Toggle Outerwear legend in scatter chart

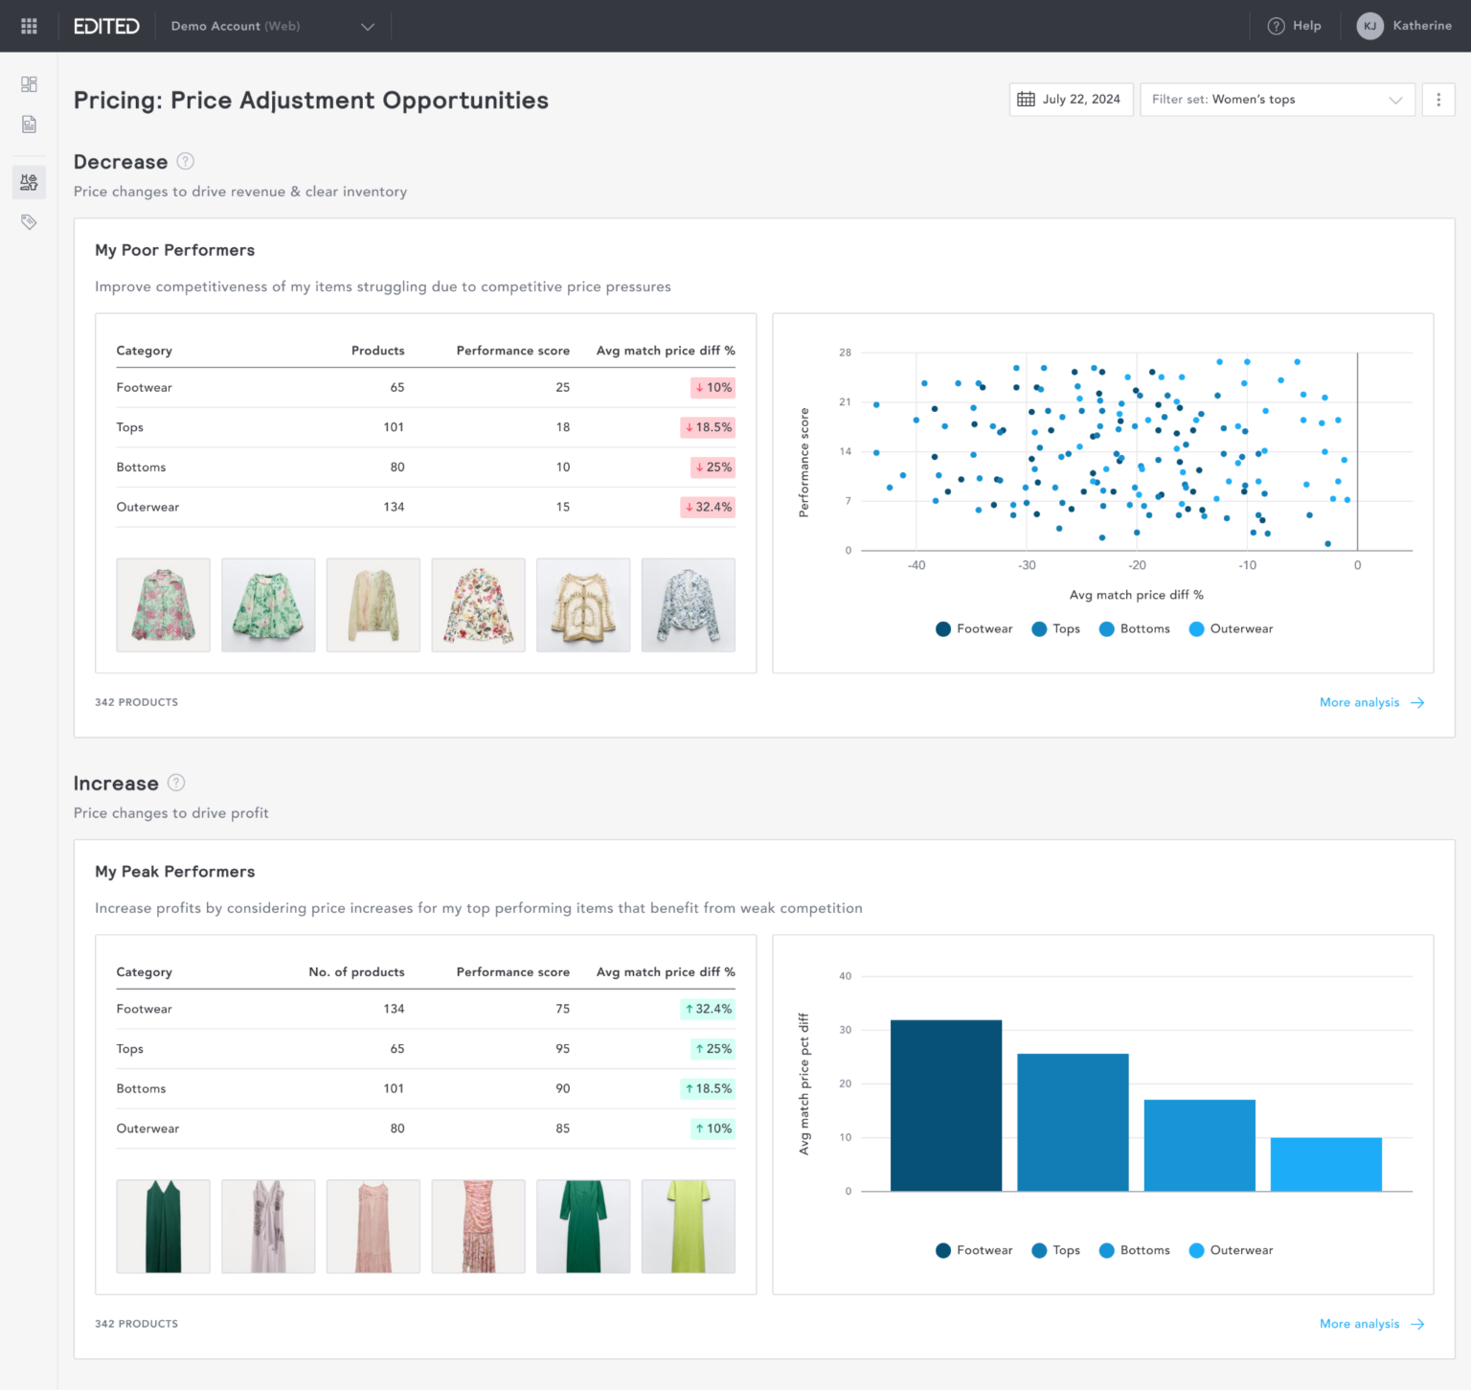pos(1232,629)
